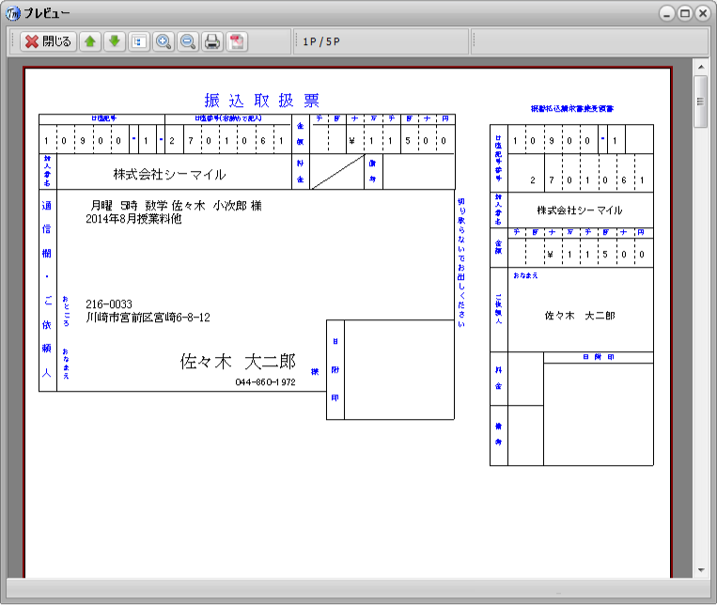Go to next page with green down arrow
This screenshot has width=717, height=605.
(x=115, y=41)
